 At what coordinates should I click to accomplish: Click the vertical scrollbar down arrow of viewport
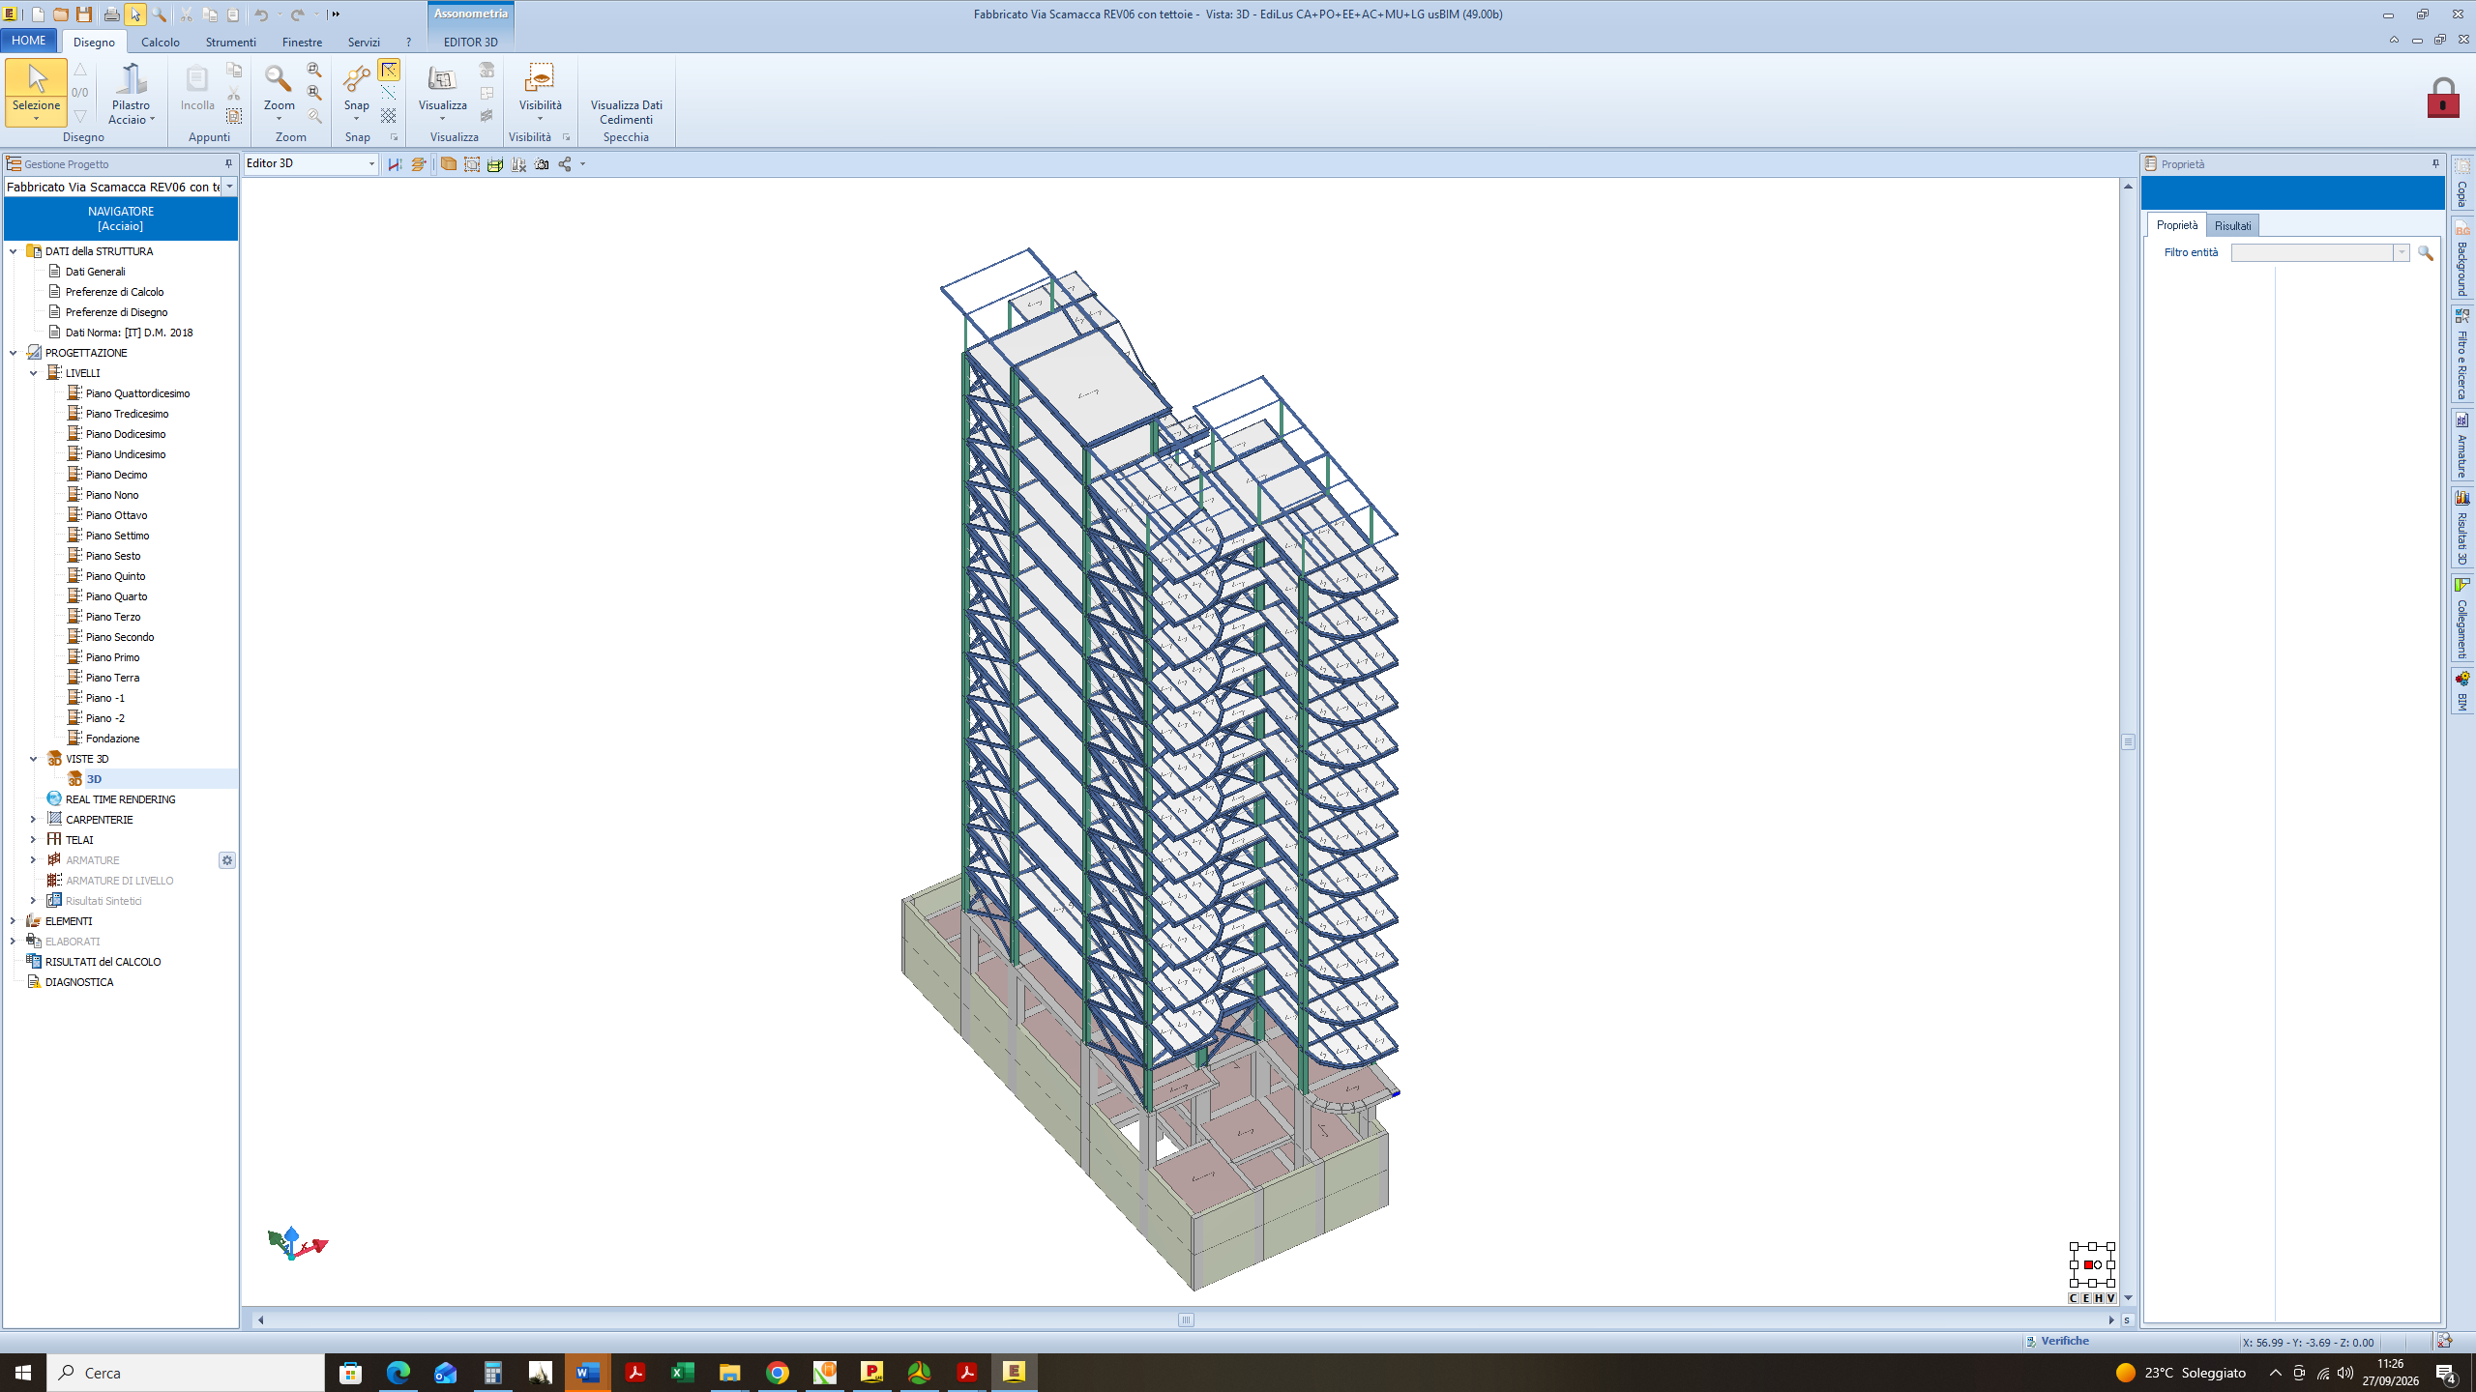[x=2128, y=1298]
